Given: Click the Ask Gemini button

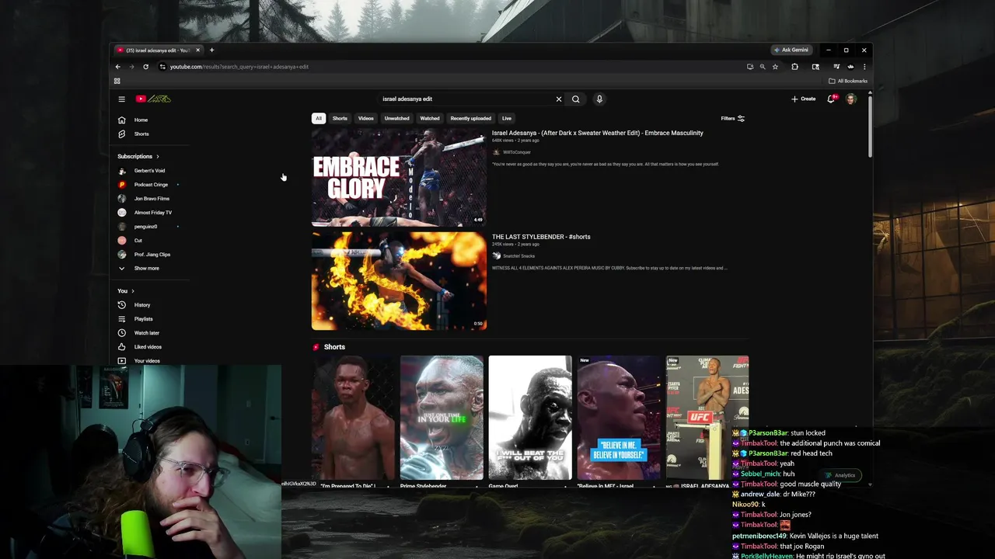Looking at the screenshot, I should coord(791,50).
